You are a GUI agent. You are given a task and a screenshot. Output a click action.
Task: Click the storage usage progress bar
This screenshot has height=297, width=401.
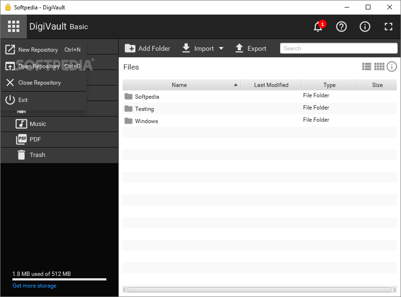pos(59,280)
